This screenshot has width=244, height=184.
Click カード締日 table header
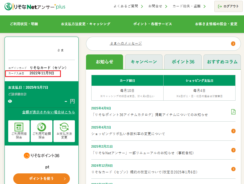coord(127,80)
